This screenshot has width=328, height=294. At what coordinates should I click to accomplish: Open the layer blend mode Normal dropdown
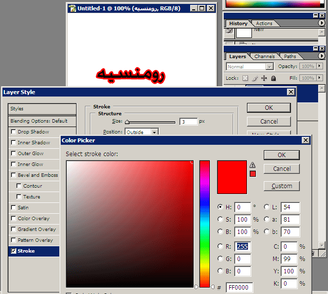point(269,66)
